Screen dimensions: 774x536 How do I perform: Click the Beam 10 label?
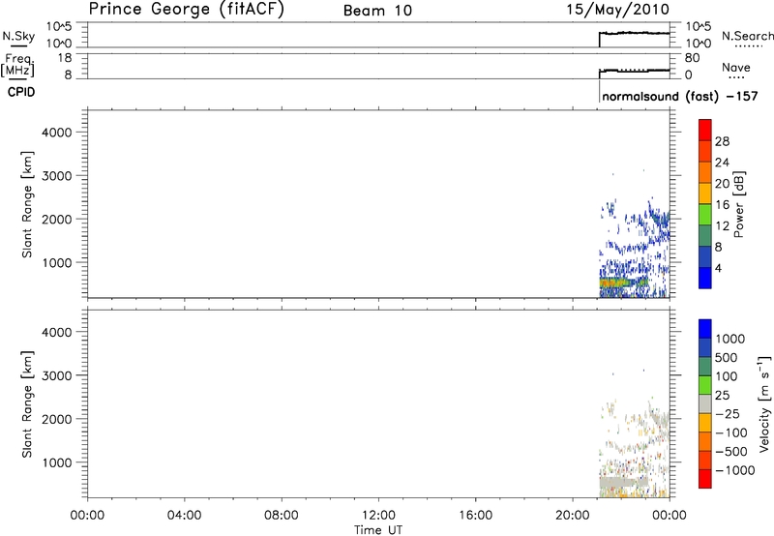[x=377, y=11]
